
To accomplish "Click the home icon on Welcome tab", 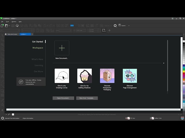I will (x=6, y=34).
